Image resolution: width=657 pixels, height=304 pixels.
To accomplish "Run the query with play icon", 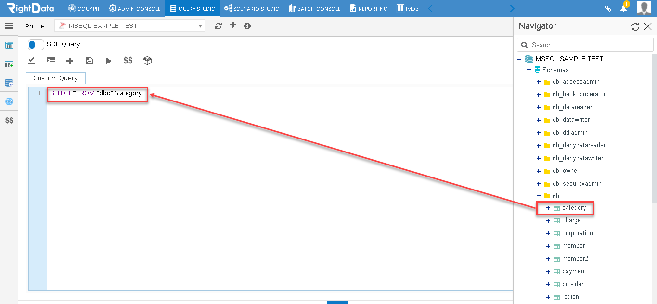I will coord(109,61).
